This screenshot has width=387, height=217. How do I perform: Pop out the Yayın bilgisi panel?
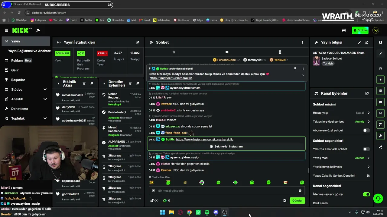(367, 42)
